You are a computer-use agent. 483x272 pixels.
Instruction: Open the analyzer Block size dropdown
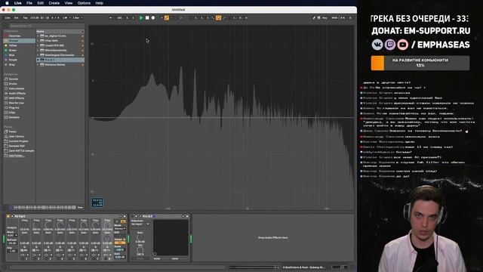(x=12, y=235)
